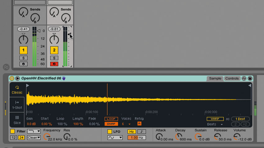Click the filter Frequency knob
264x148 pixels.
(47, 137)
